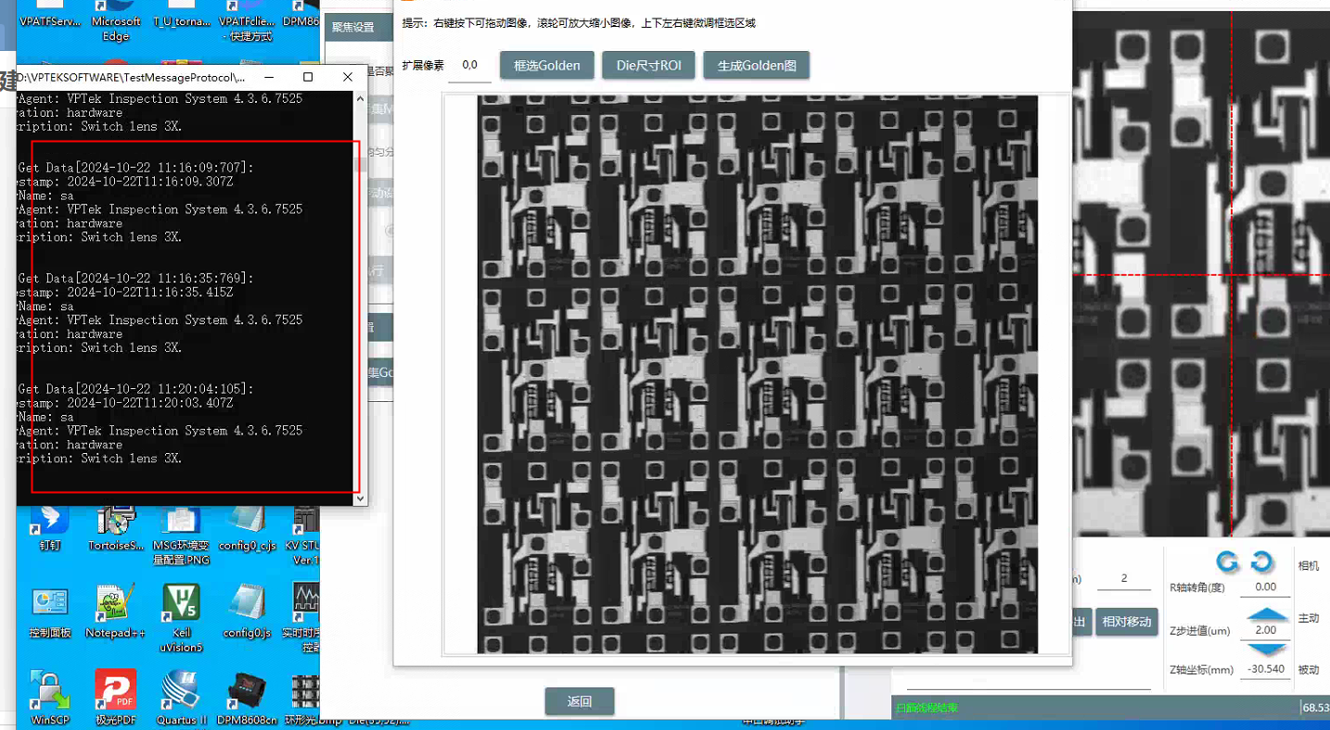1330x730 pixels.
Task: Edit the Z轴坐标(mm) field showing -30.540
Action: coord(1266,669)
